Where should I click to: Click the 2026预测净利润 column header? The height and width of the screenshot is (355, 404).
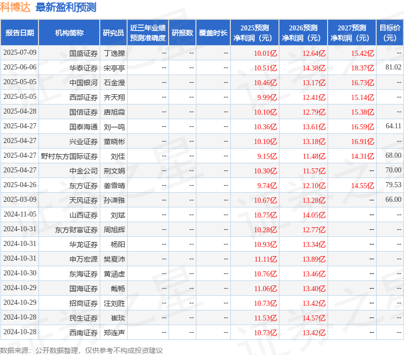pos(303,33)
